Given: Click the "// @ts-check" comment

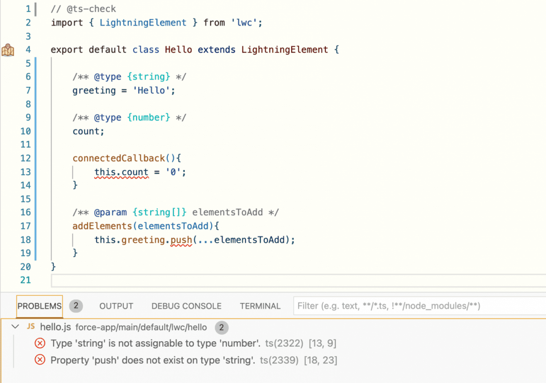Looking at the screenshot, I should point(83,9).
